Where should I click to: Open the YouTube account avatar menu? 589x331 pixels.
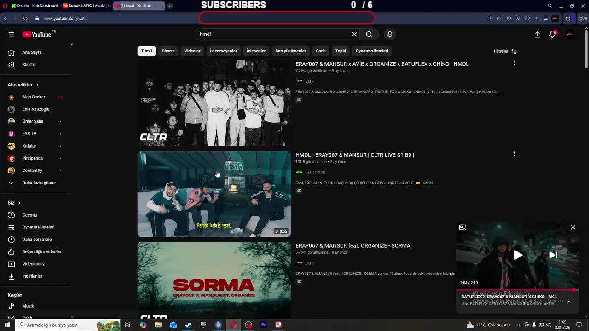click(570, 34)
